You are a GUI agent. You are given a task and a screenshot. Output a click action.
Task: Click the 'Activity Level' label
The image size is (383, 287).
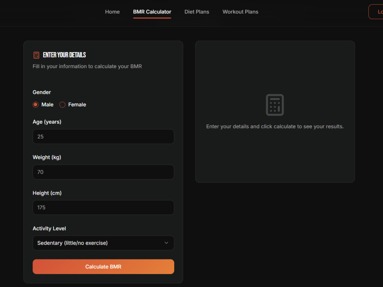(x=49, y=228)
